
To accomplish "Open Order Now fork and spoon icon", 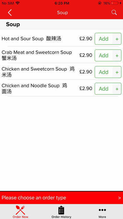I will (x=20, y=210).
